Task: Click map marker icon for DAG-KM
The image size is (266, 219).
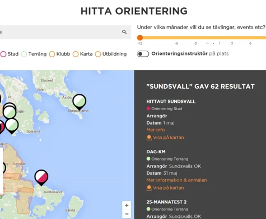Action: coord(149,188)
